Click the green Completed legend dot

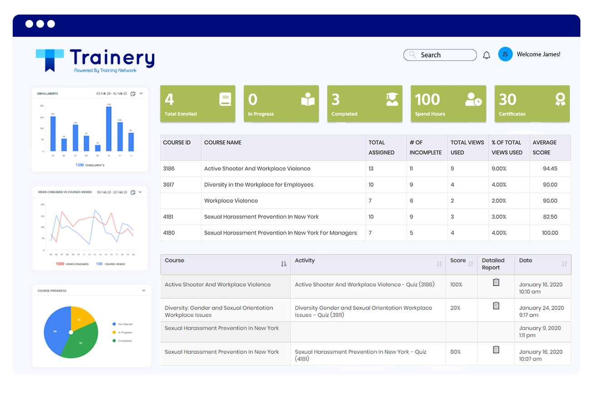(x=114, y=340)
